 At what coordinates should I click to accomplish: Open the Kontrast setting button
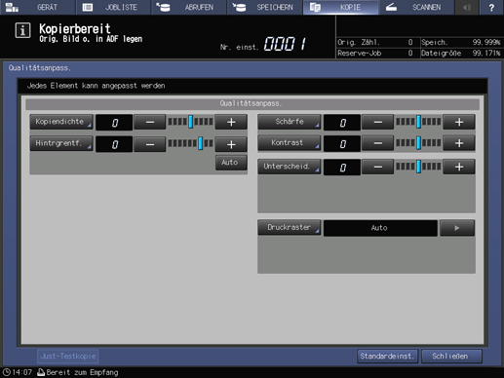point(290,143)
